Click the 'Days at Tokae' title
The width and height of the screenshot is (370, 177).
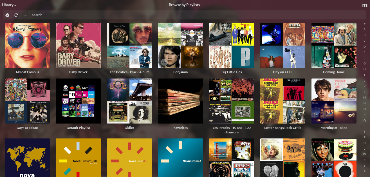pos(27,128)
